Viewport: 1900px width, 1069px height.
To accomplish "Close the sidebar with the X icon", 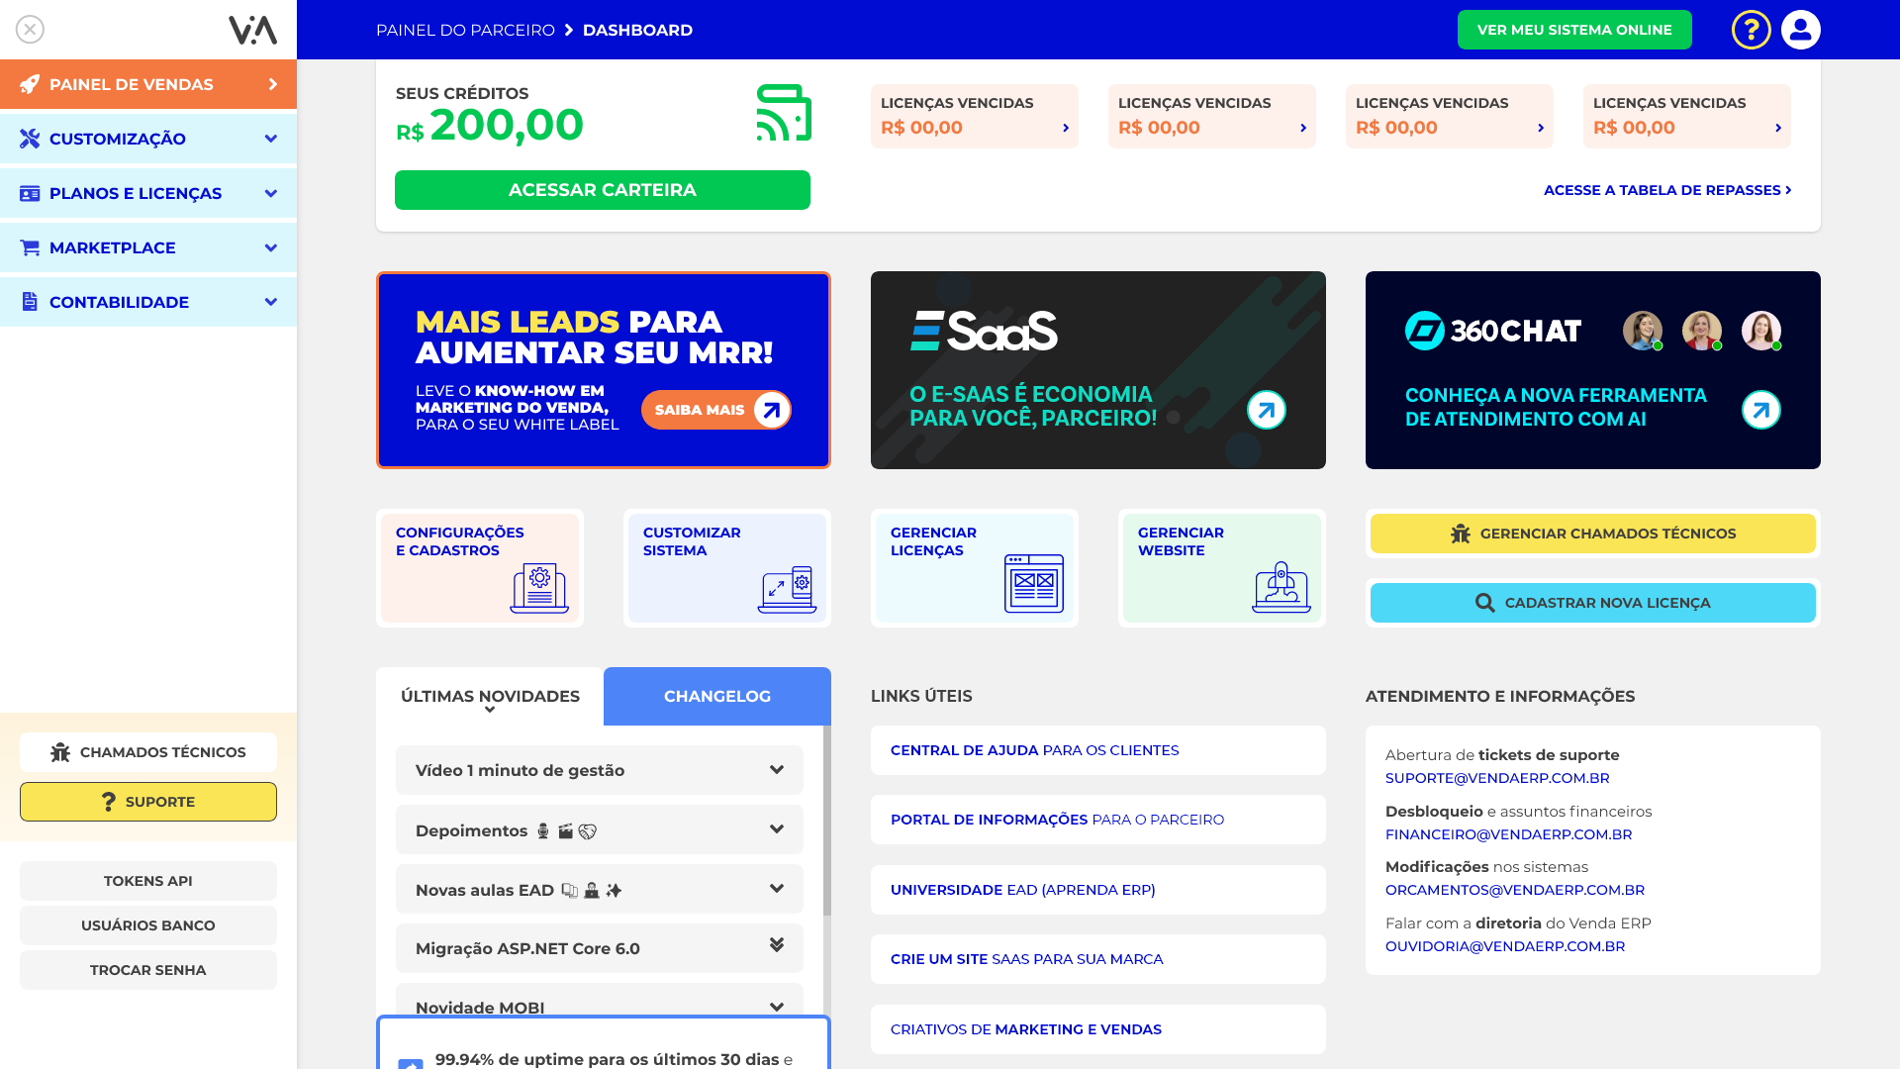I will pyautogui.click(x=30, y=30).
